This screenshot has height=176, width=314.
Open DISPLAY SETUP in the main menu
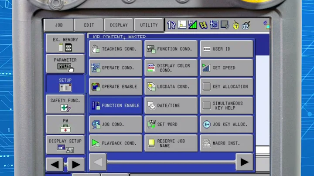tap(65, 145)
